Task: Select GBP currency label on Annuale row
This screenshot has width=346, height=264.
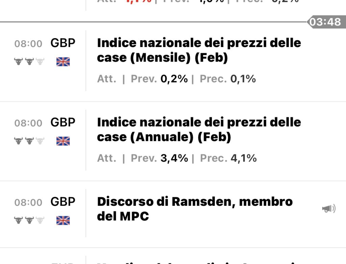Action: point(63,122)
